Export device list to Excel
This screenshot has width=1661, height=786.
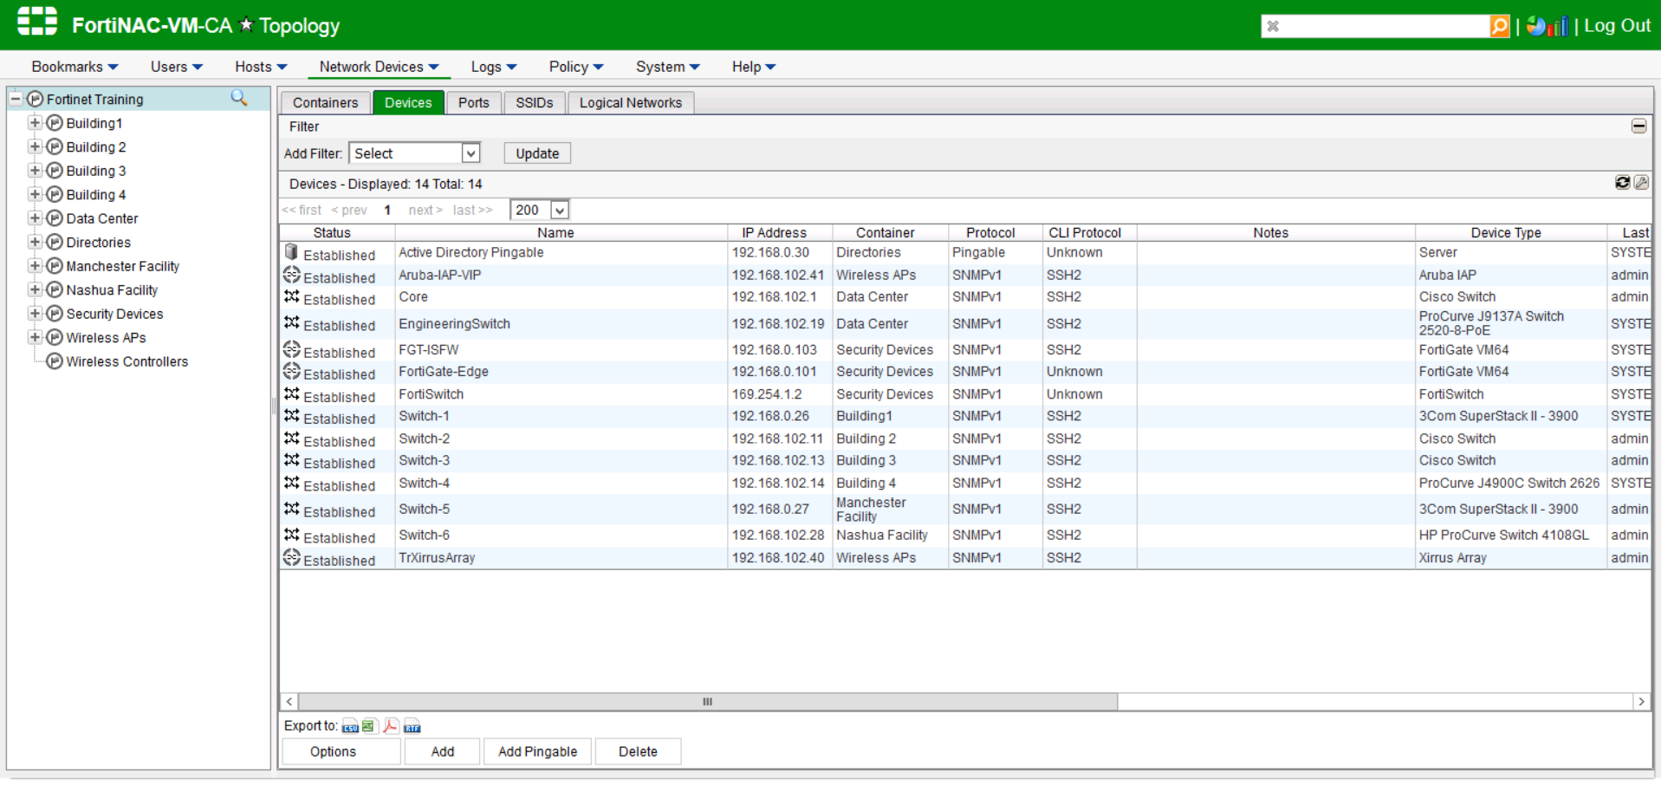[x=369, y=726]
